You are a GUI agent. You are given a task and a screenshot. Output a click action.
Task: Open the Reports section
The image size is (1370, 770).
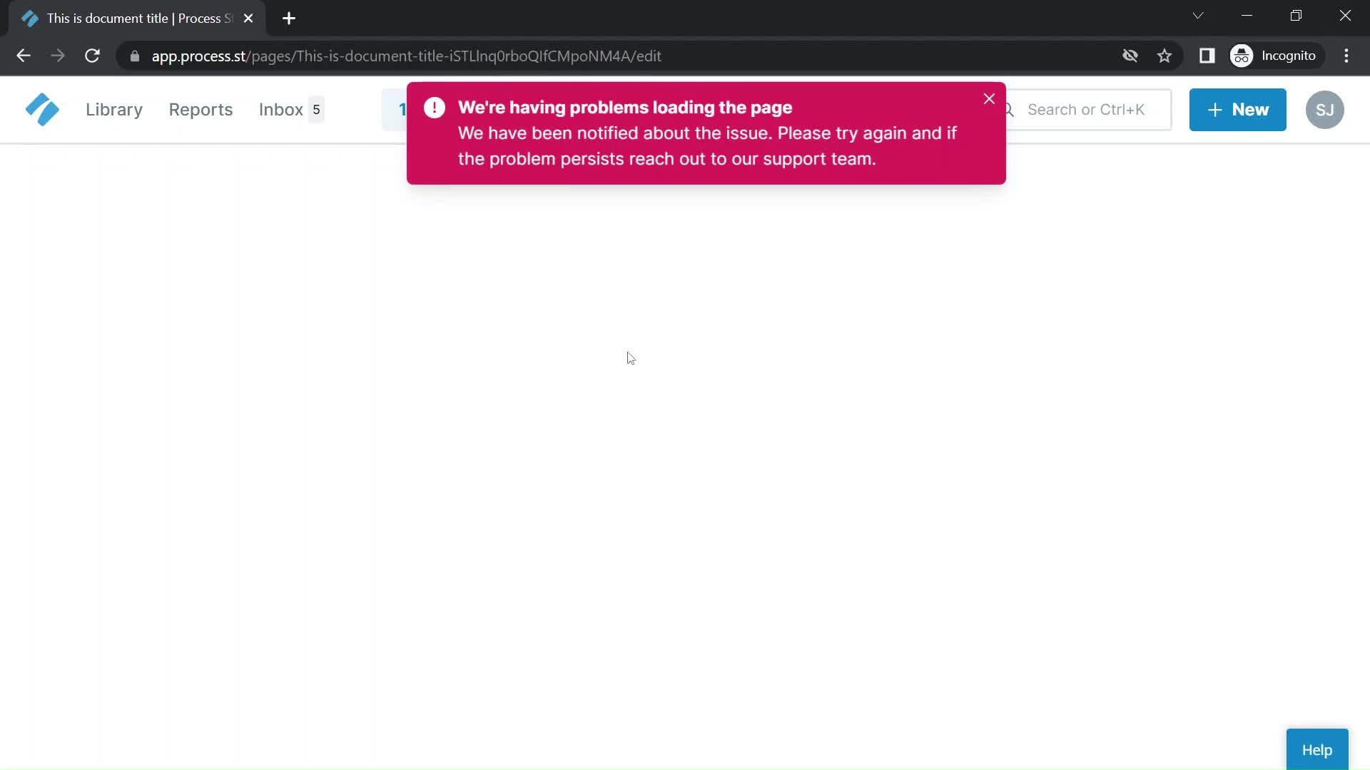click(x=201, y=109)
